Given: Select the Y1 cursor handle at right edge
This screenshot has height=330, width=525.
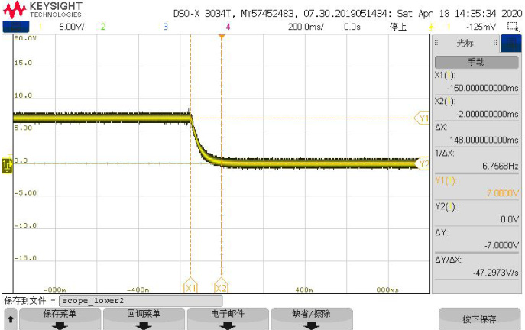Looking at the screenshot, I should coord(423,118).
